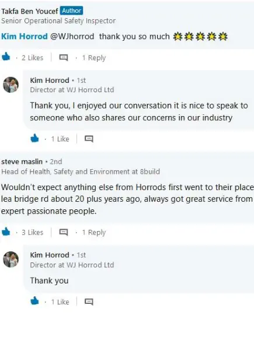Open steve maslin's profile name
This screenshot has height=347, width=254.
click(x=22, y=162)
